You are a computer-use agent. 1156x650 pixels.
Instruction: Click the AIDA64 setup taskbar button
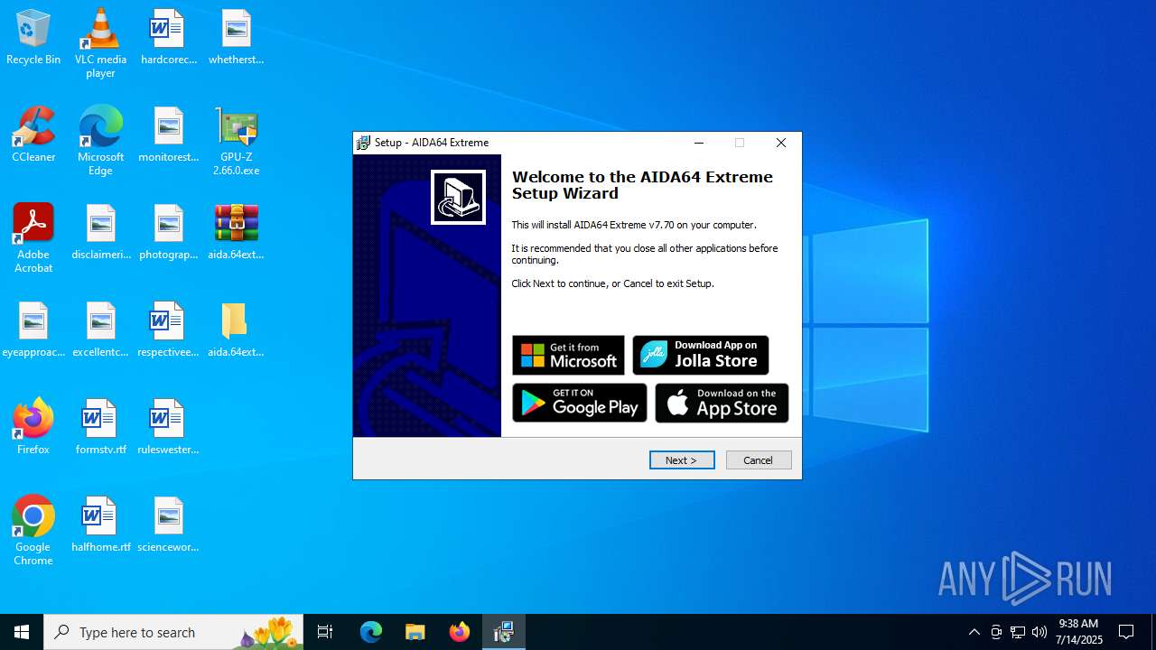point(504,632)
